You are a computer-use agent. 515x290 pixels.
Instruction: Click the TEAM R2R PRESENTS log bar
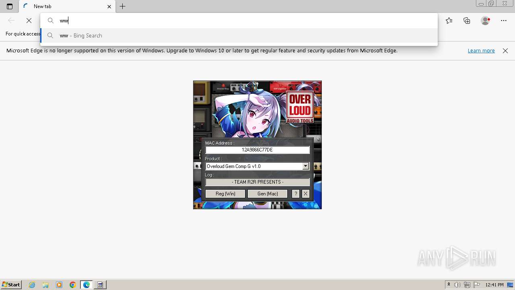(x=257, y=182)
